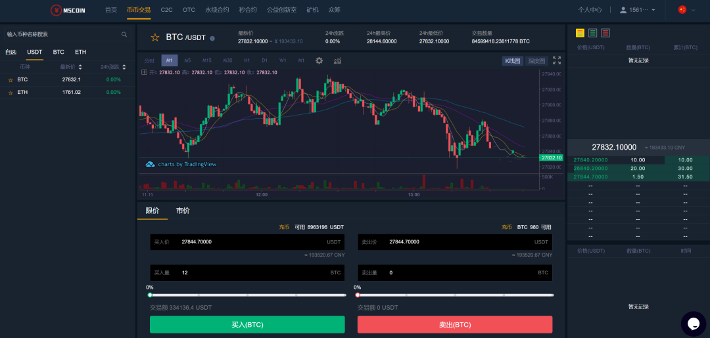Open the 永续合约 menu item
Image resolution: width=710 pixels, height=338 pixels.
click(217, 10)
